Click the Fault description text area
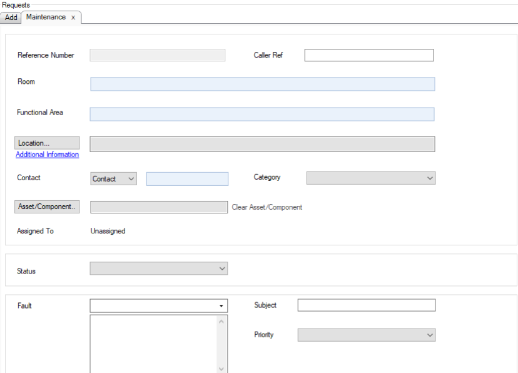 click(x=153, y=344)
